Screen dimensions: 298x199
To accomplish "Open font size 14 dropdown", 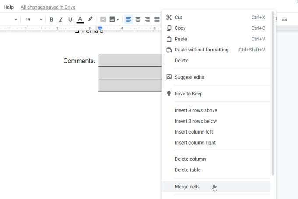I will pyautogui.click(x=33, y=19).
